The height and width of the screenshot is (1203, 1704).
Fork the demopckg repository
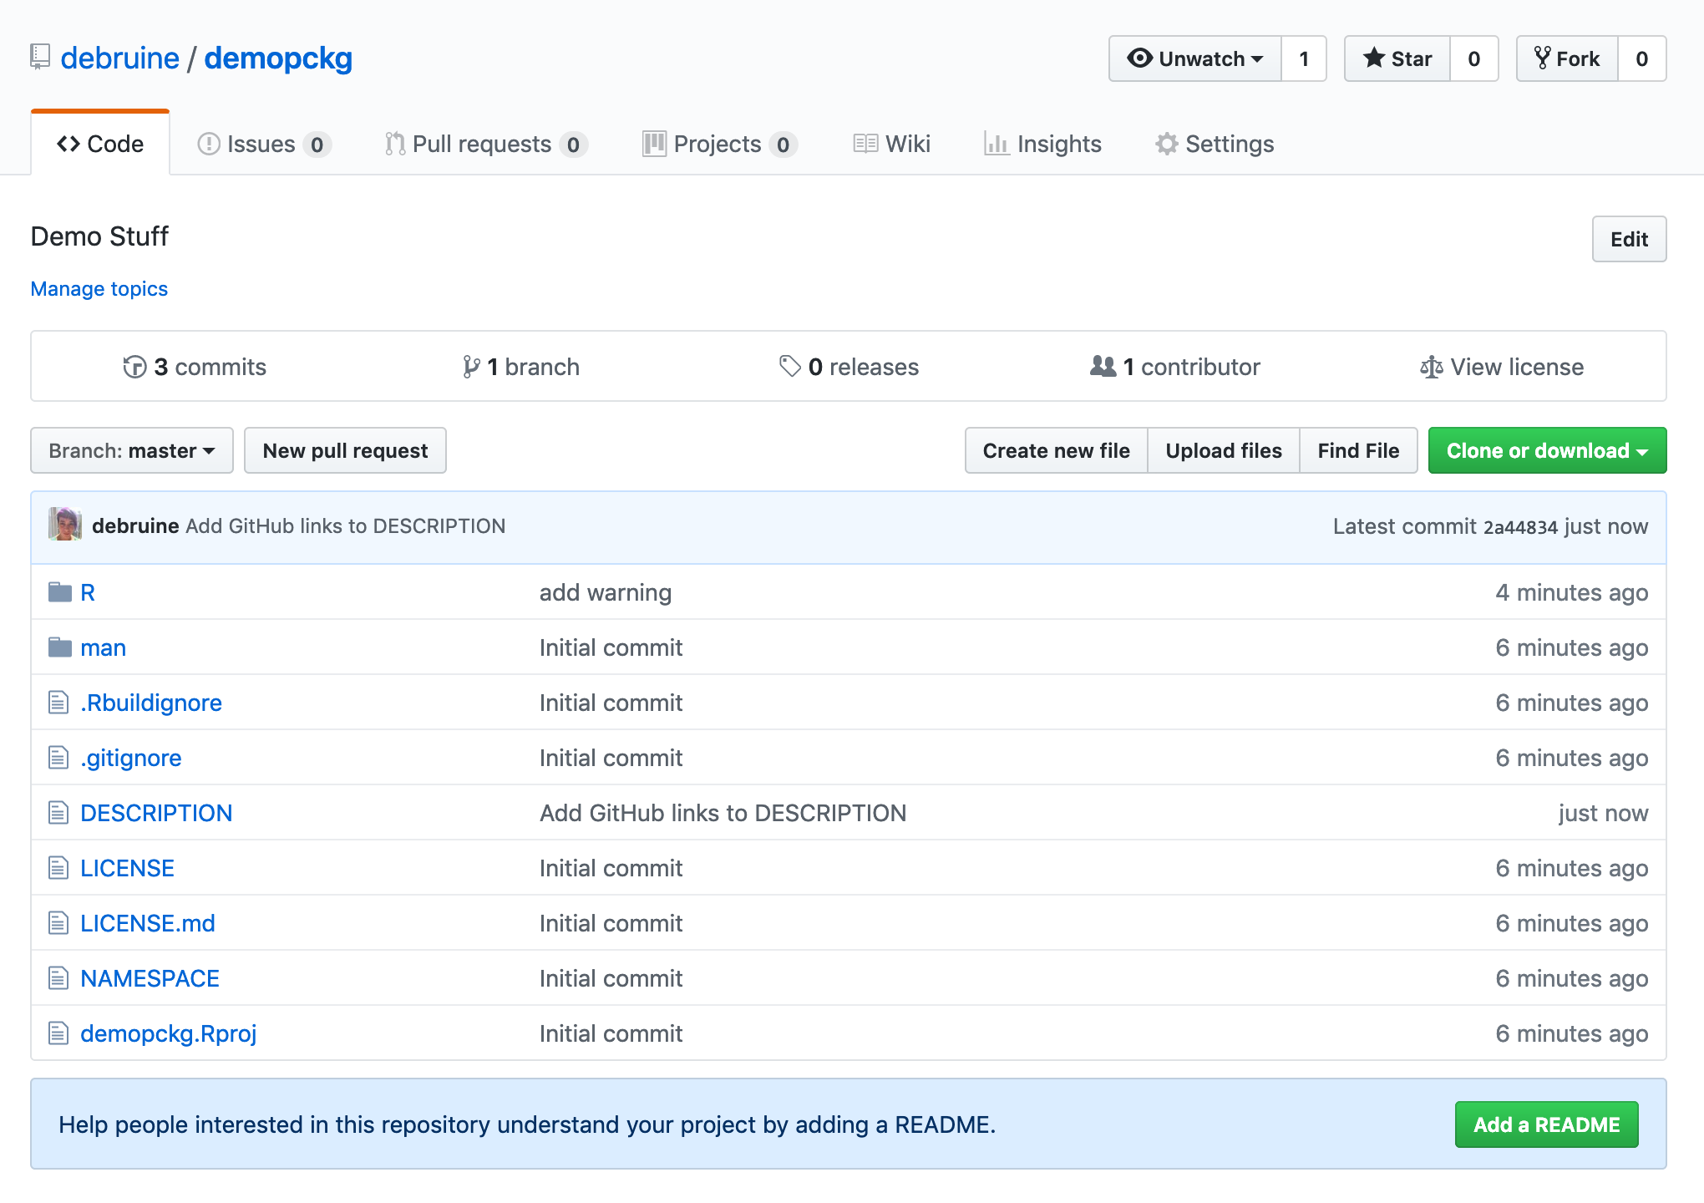(1567, 58)
